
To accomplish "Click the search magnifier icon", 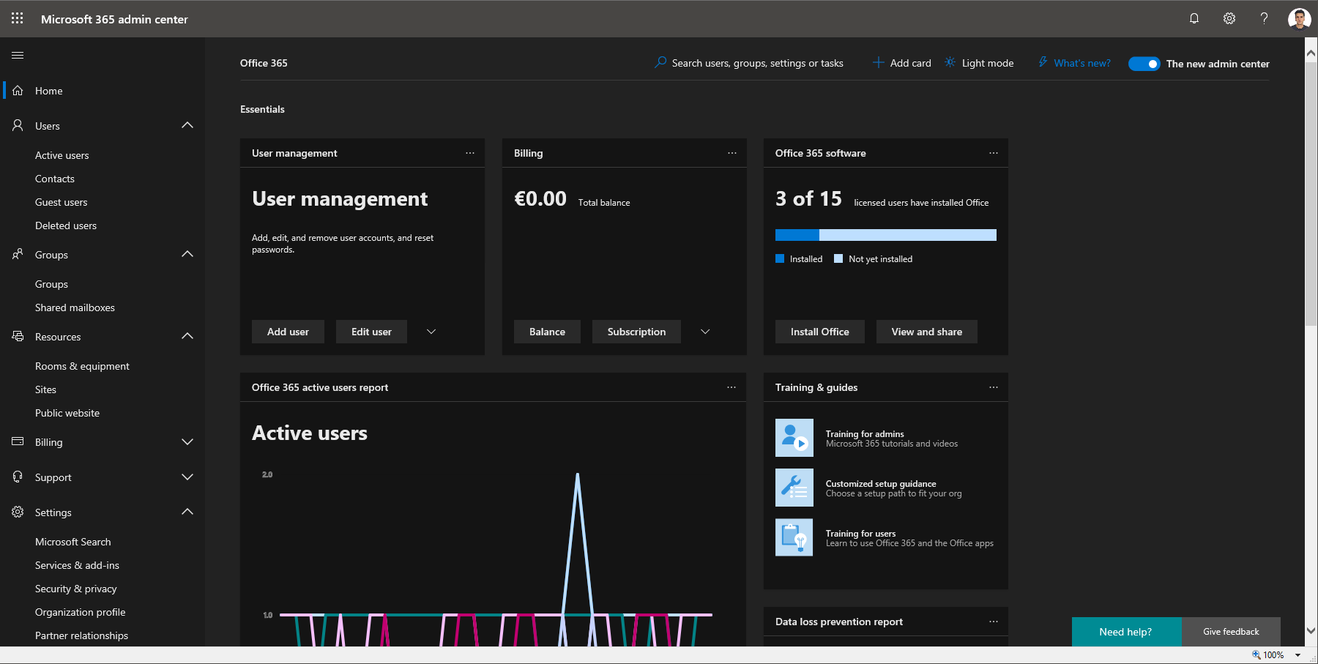I will [x=660, y=62].
